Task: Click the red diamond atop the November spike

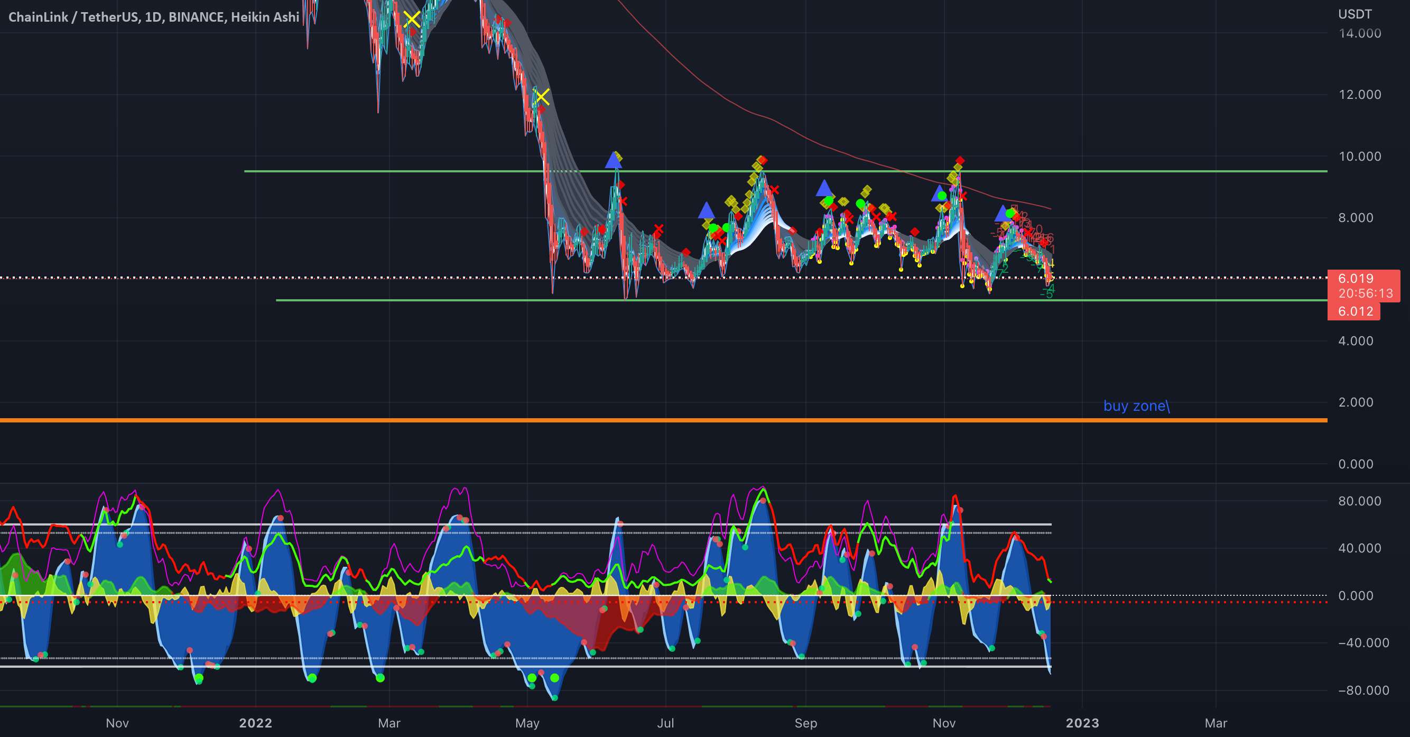Action: tap(960, 160)
